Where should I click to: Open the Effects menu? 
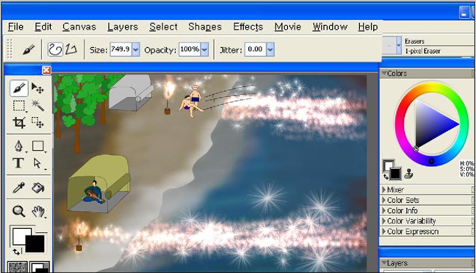tap(248, 27)
